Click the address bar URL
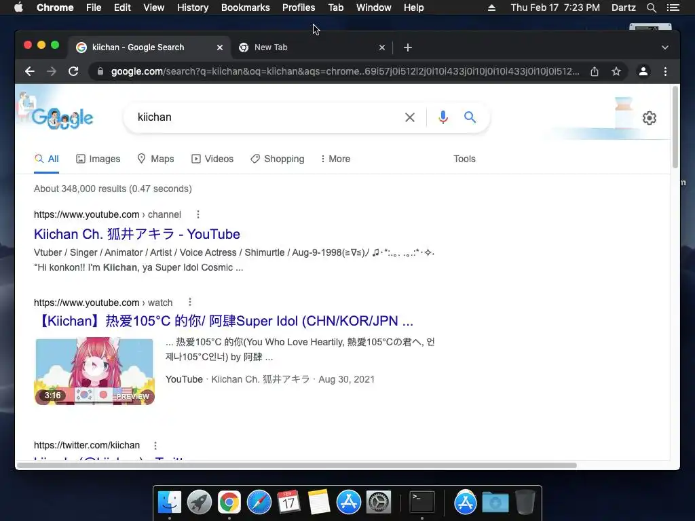This screenshot has height=521, width=695. pos(345,71)
